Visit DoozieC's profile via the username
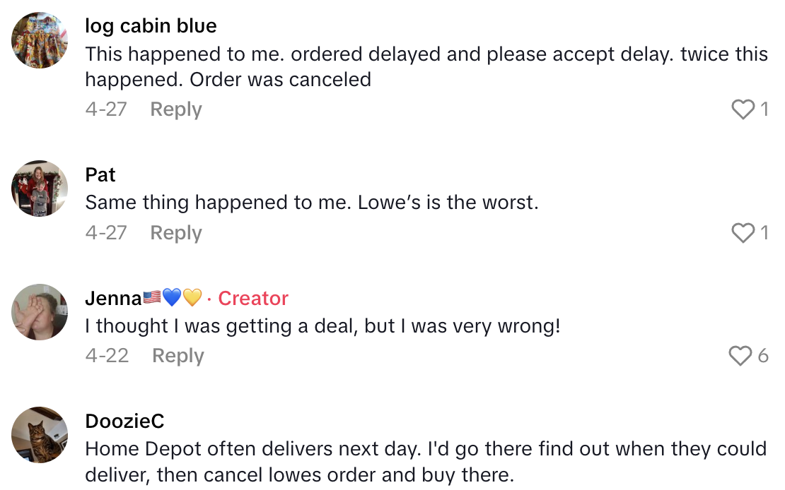785x490 pixels. tap(124, 422)
